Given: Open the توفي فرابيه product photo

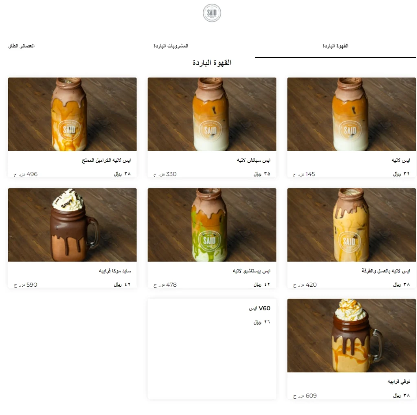Looking at the screenshot, I should coord(351,336).
